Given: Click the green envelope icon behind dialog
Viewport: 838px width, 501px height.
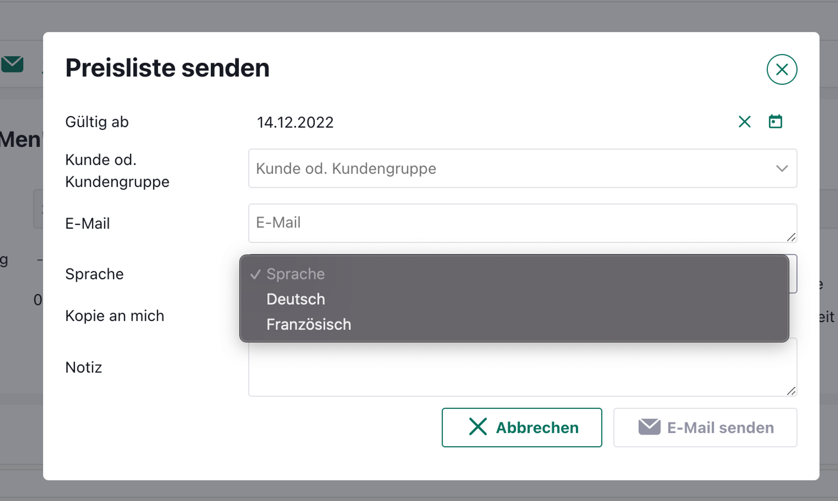Looking at the screenshot, I should tap(13, 64).
